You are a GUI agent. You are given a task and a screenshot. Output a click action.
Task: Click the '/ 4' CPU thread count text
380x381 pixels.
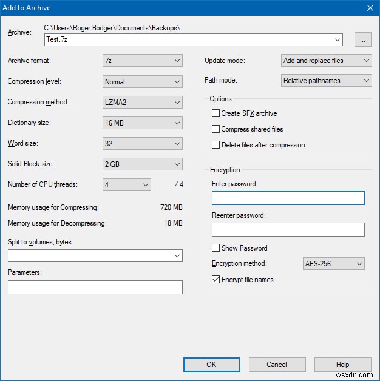pyautogui.click(x=178, y=184)
